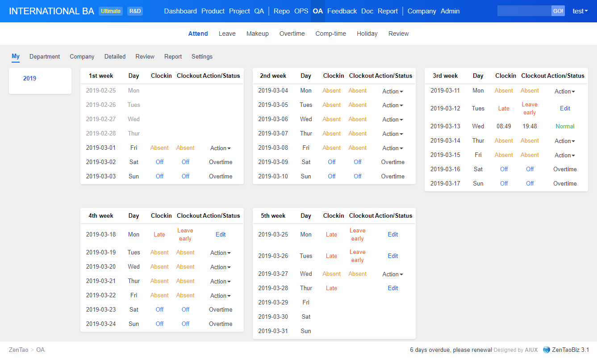Open the Overtime tab in submenu
This screenshot has height=359, width=597.
pos(292,34)
